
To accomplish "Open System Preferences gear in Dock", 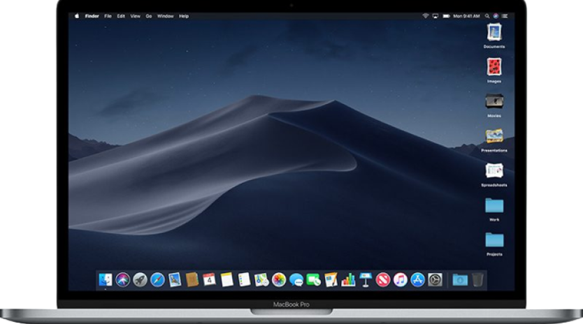I will pyautogui.click(x=435, y=279).
